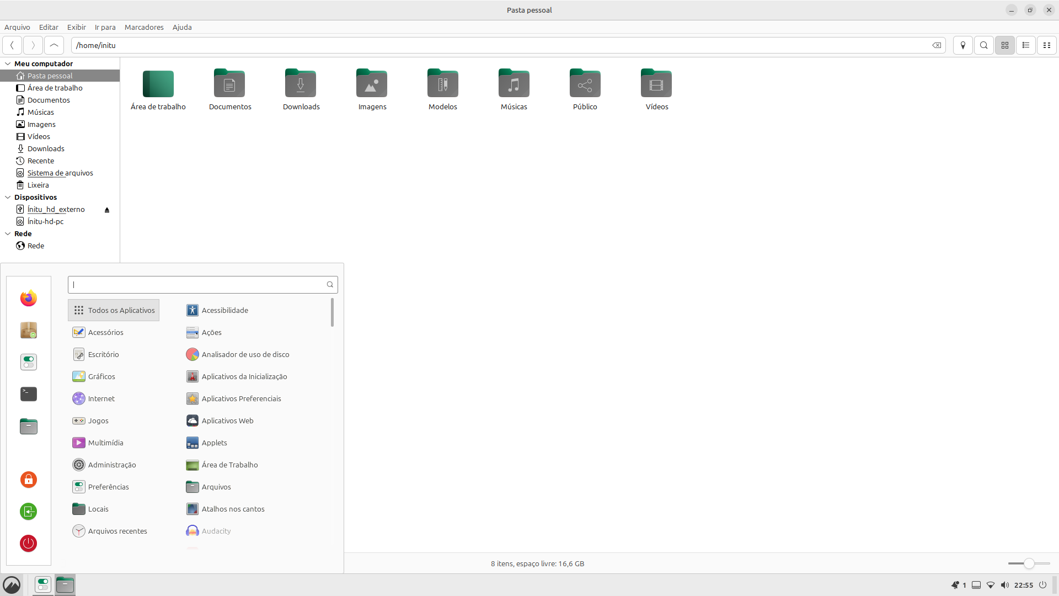Open Files from favorites column
This screenshot has width=1059, height=596.
pyautogui.click(x=29, y=426)
